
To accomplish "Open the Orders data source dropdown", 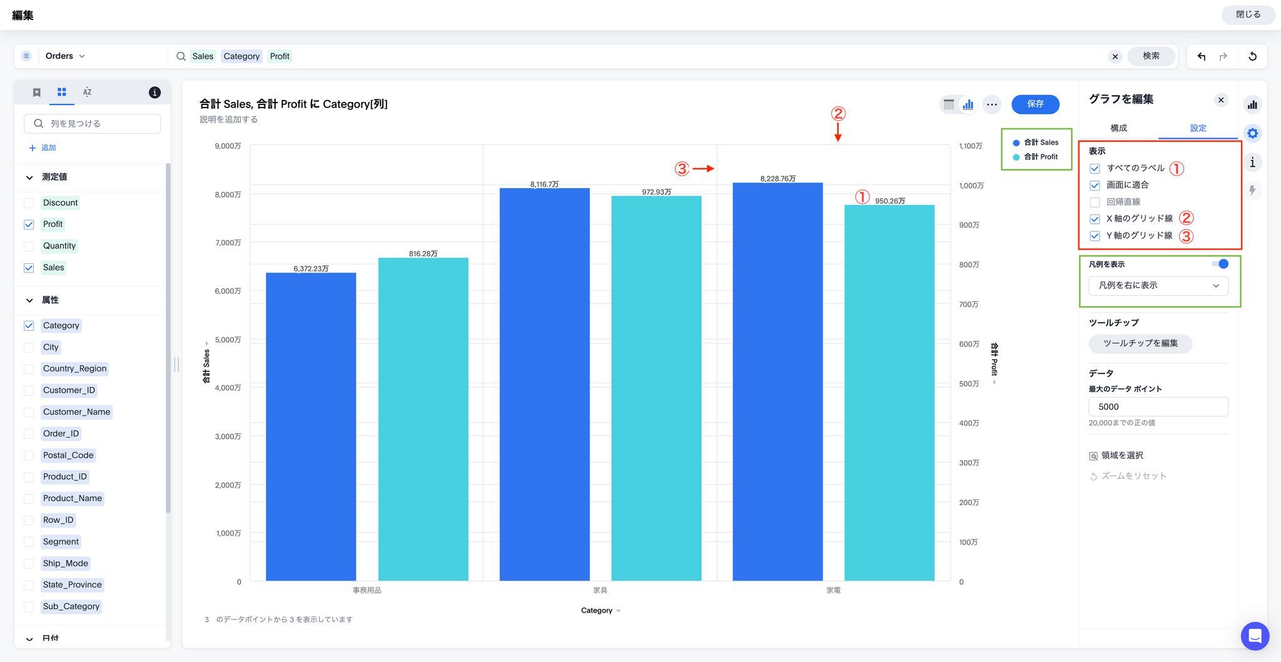I will click(65, 56).
